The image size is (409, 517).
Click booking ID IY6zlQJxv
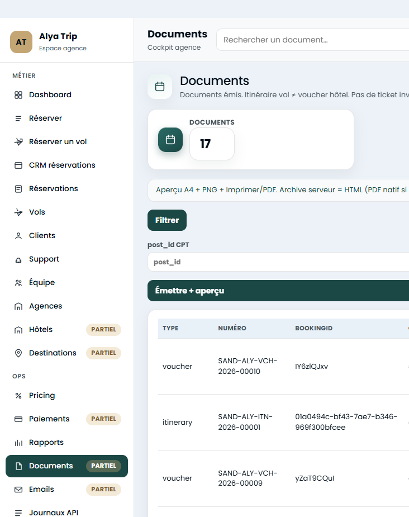[x=311, y=367]
